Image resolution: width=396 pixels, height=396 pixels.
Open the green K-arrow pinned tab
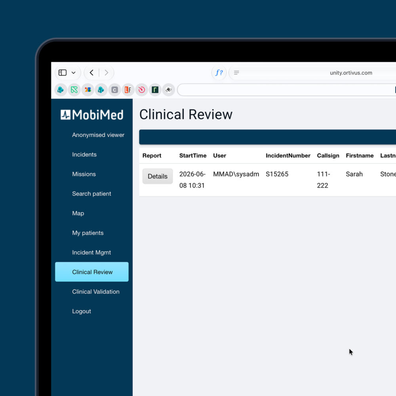click(74, 89)
